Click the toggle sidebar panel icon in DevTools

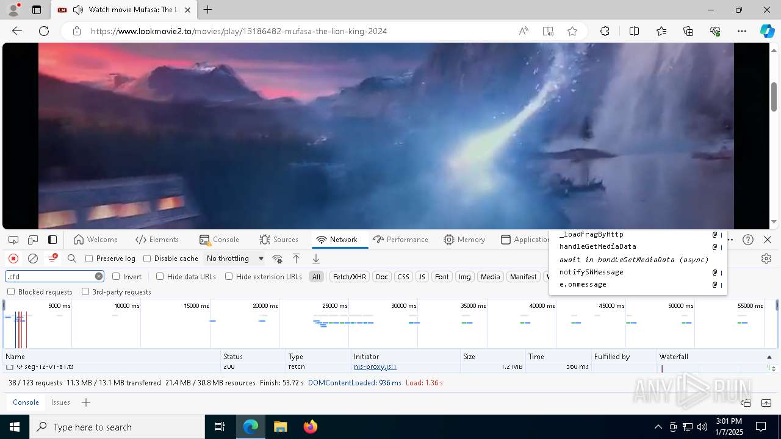(x=52, y=240)
